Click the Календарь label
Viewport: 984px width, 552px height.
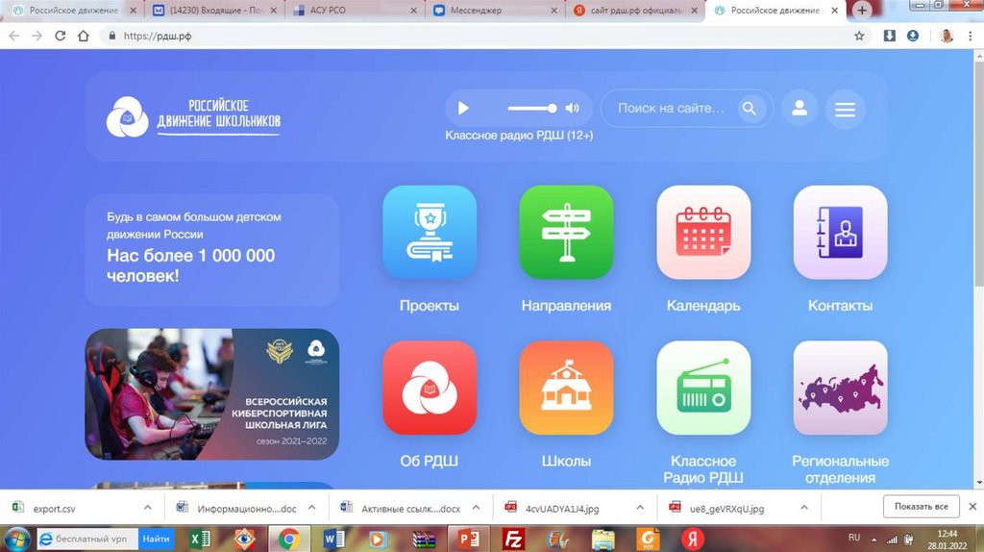[x=703, y=306]
